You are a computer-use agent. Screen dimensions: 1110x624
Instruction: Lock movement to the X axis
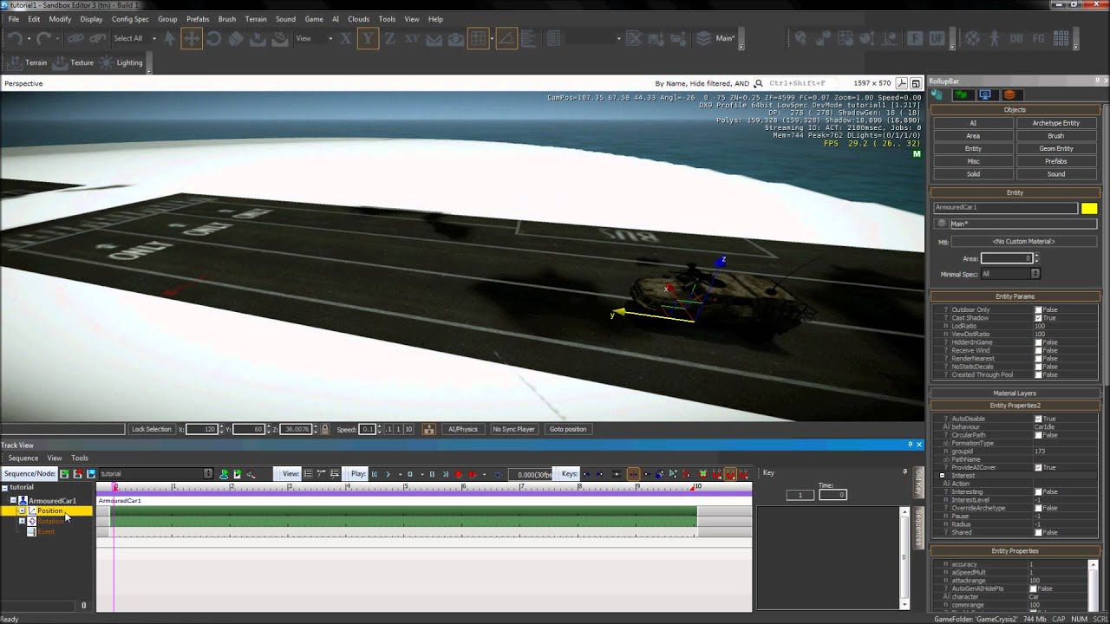(346, 38)
